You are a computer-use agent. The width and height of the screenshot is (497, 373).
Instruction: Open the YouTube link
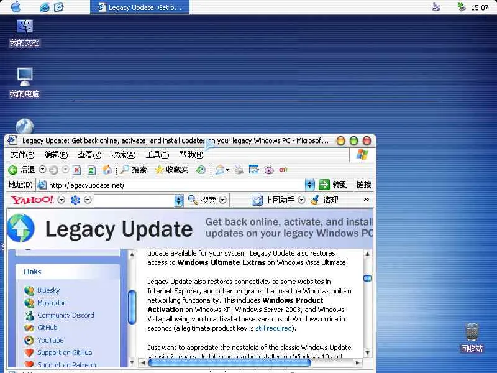coord(50,340)
